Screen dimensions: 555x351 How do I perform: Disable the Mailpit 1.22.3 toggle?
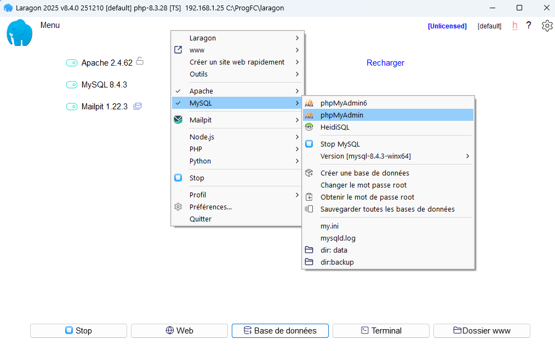(72, 106)
